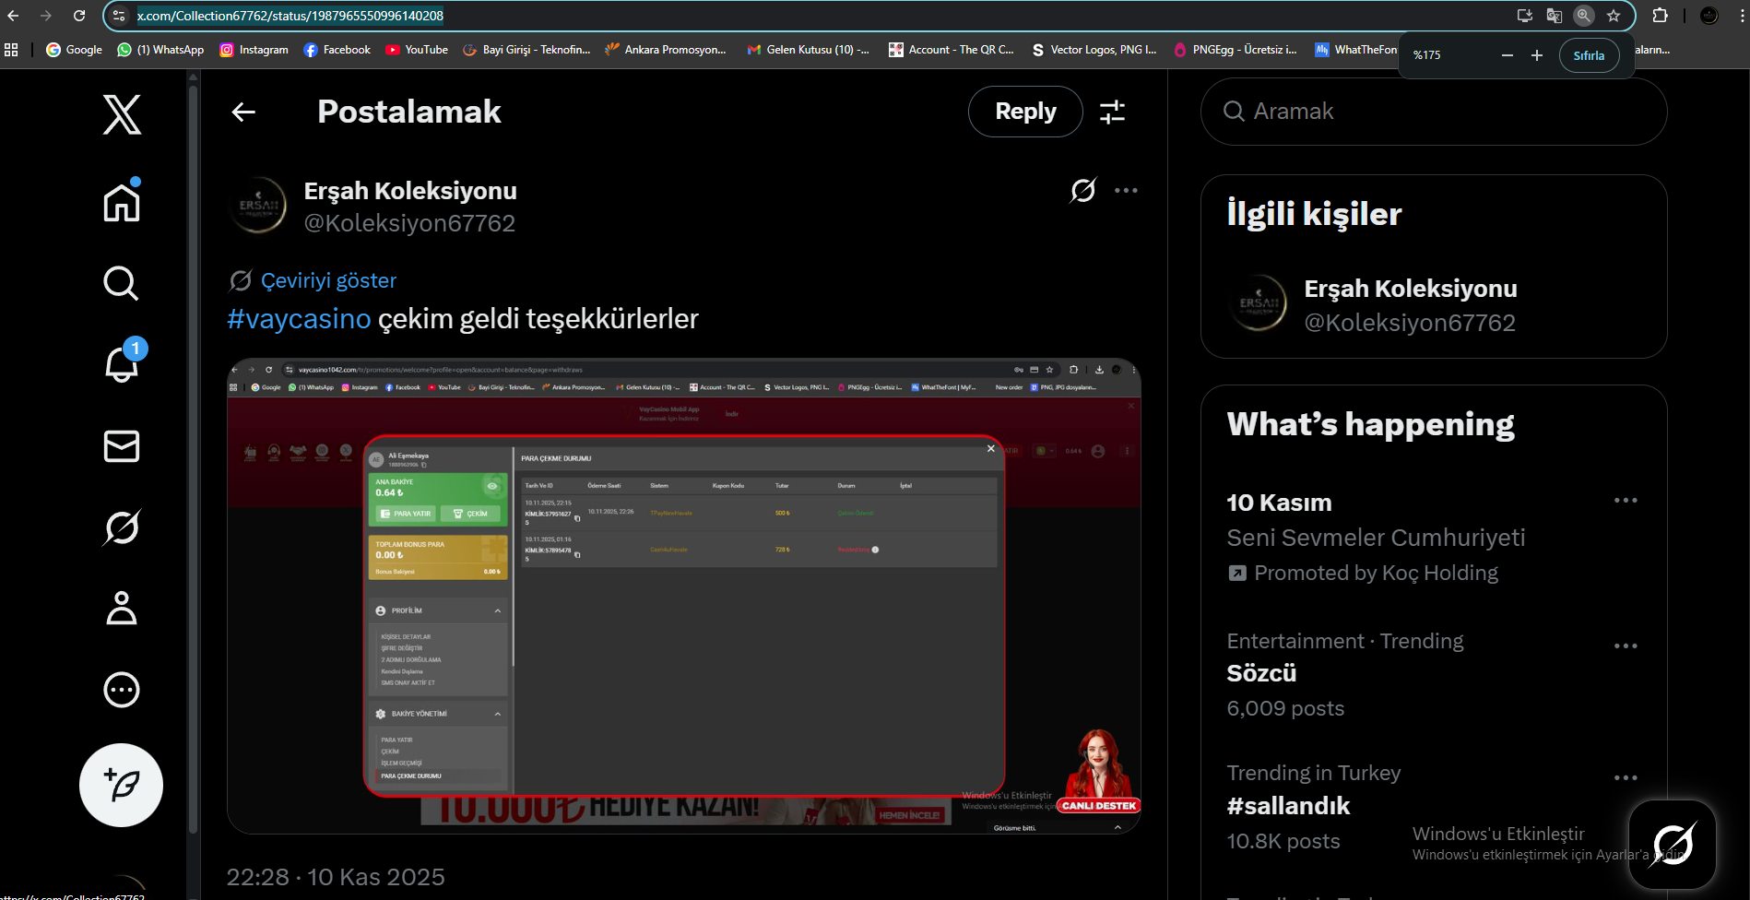Go back using the arrow near Postalamak
1750x900 pixels.
coord(242,111)
